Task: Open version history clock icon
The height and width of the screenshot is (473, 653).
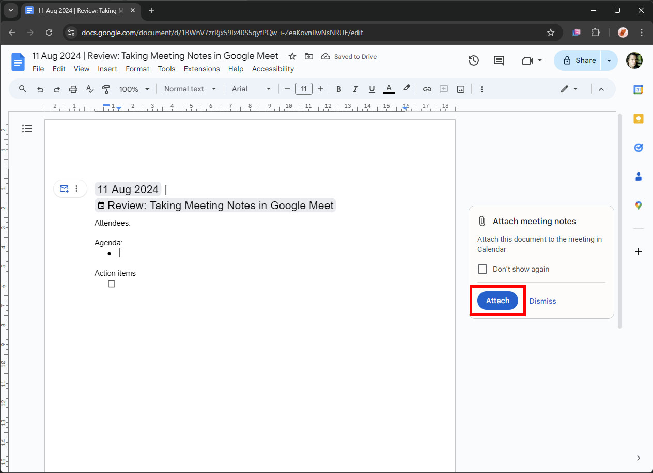Action: (x=474, y=60)
